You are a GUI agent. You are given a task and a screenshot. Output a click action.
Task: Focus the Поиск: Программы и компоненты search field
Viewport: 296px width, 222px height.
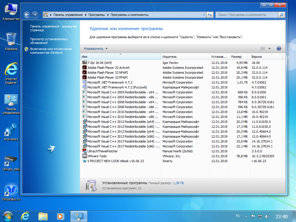[247, 15]
